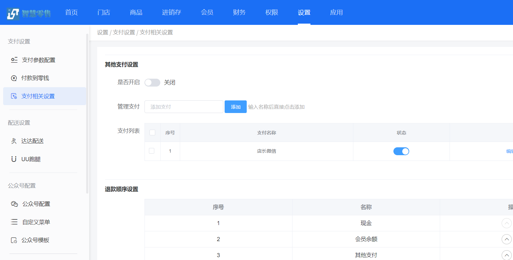Image resolution: width=513 pixels, height=260 pixels.
Task: Turn off the 店长微信 status toggle
Action: (401, 151)
